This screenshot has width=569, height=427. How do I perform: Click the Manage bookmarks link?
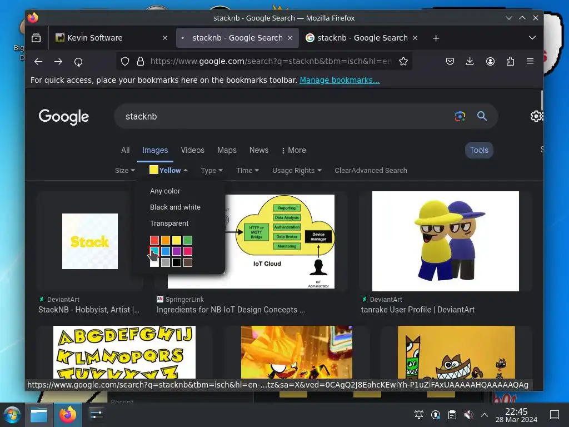(x=340, y=80)
